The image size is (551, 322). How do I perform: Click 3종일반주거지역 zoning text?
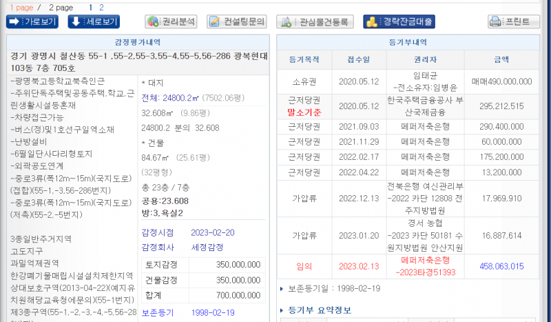click(41, 239)
